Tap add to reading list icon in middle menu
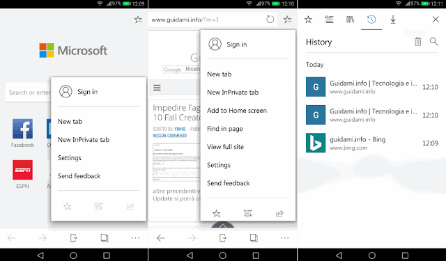Screen dimensions: 446x261 tap(248, 213)
